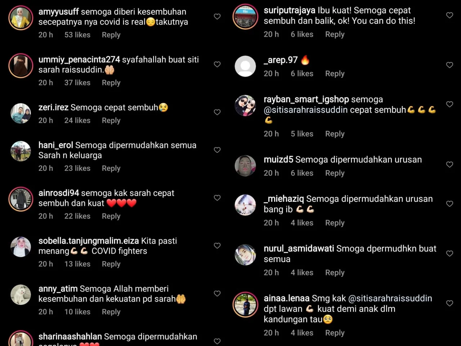Viewport: 461px width, 346px height.
Task: Like ummiy_penacinta274's comment with the heart icon
Action: point(217,64)
